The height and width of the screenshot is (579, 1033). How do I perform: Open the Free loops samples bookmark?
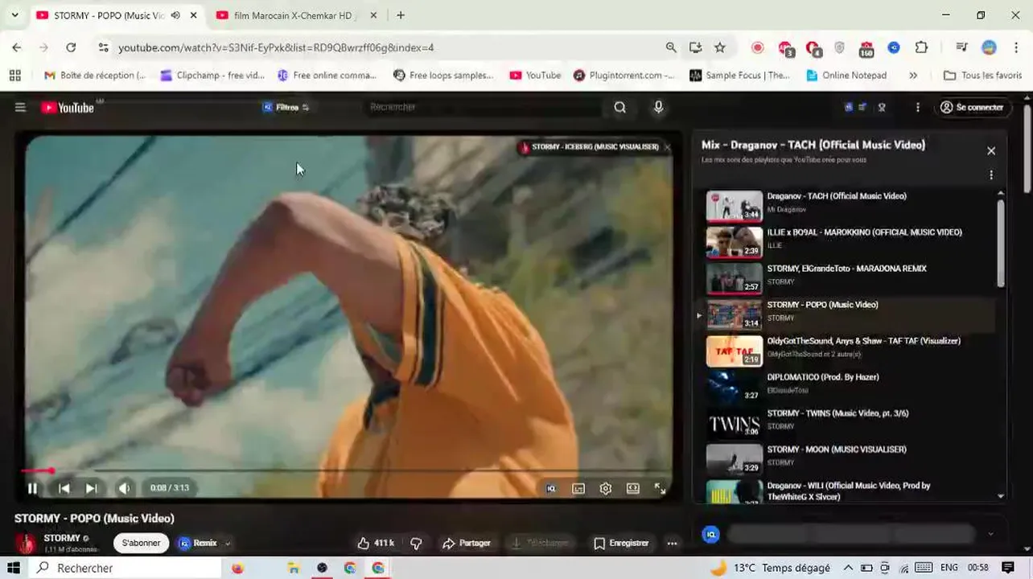[443, 75]
